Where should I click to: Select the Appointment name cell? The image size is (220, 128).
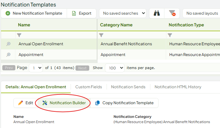[56, 55]
